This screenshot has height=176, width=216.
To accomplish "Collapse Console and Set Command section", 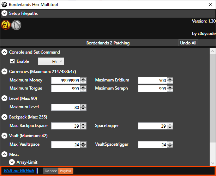I will point(4,52).
